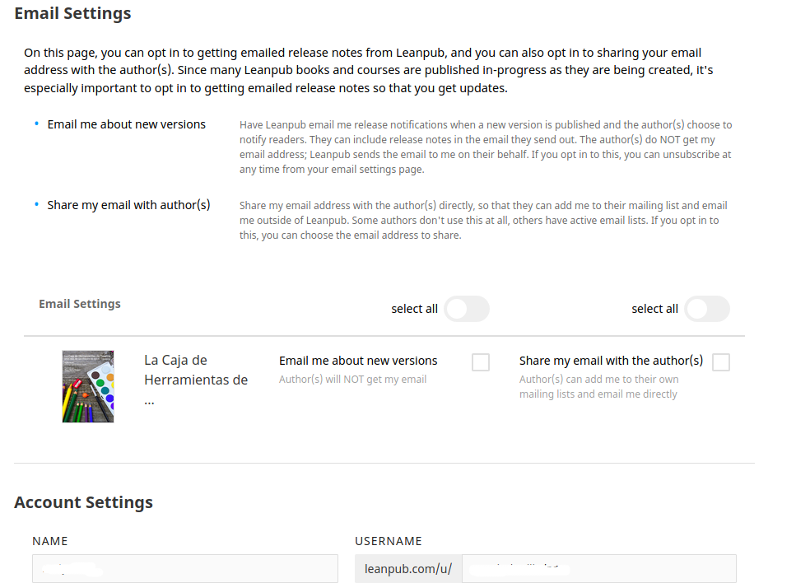
Task: Click the top Email Settings page heading
Action: 72,13
